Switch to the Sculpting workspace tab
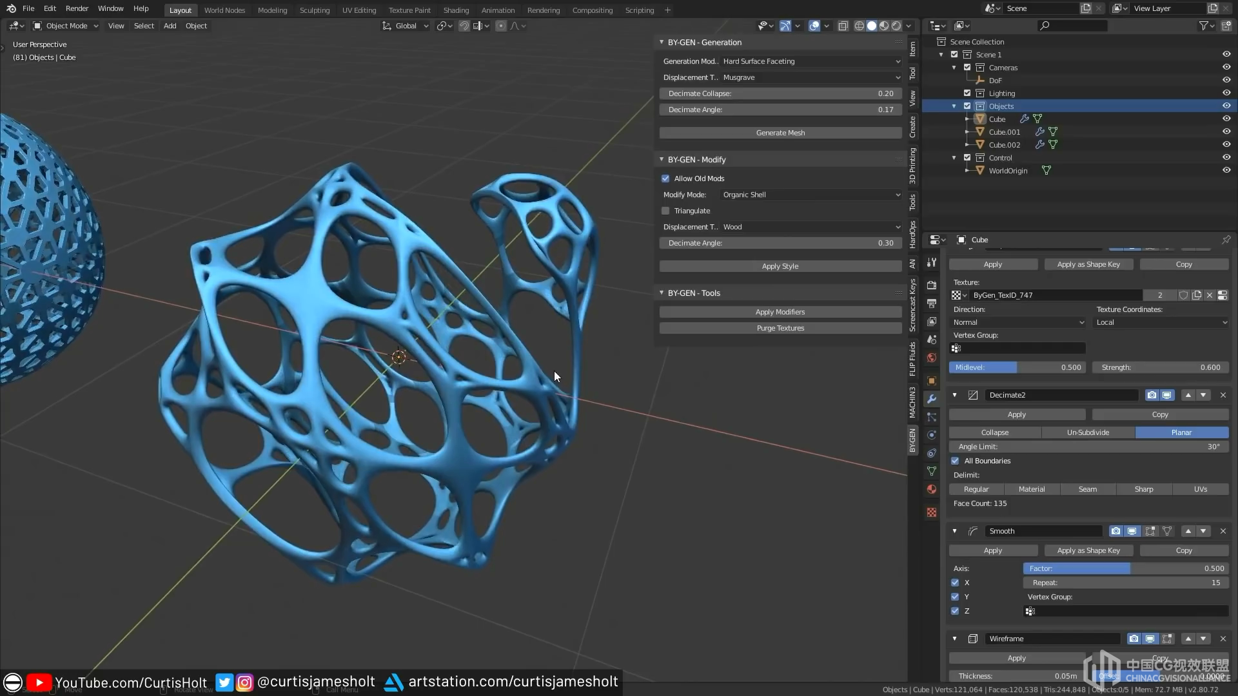The height and width of the screenshot is (696, 1238). [315, 10]
